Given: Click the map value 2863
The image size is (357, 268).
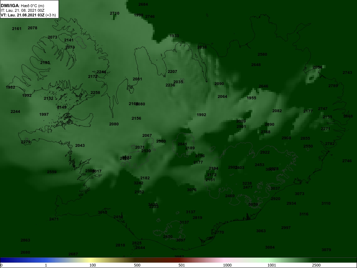Looking at the screenshot, I should point(25,240).
